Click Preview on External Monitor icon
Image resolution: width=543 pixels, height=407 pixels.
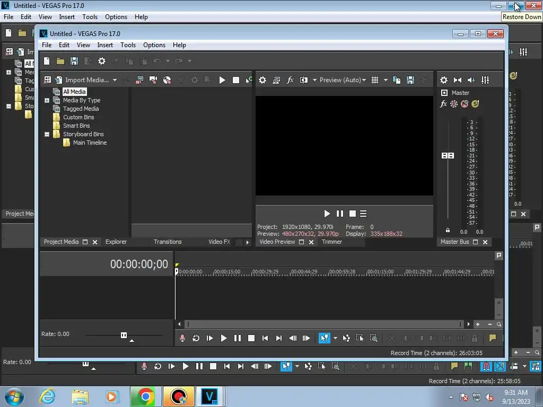pyautogui.click(x=276, y=80)
